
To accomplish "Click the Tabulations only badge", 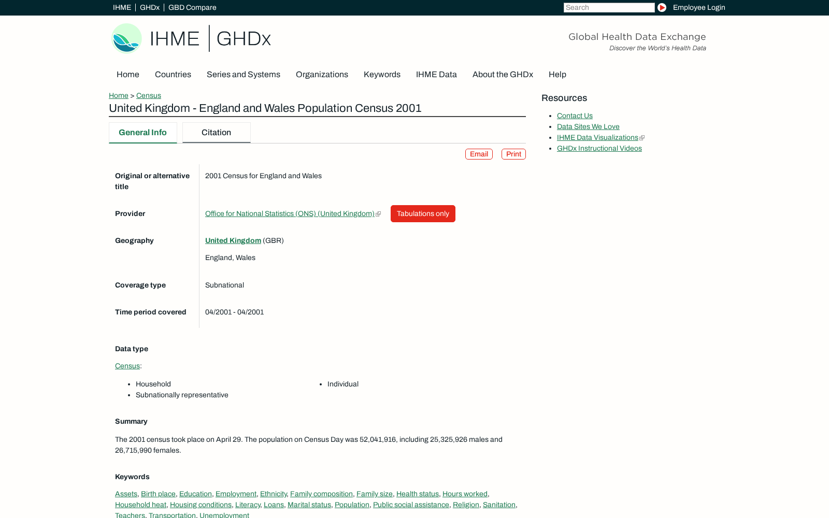I will (x=423, y=214).
